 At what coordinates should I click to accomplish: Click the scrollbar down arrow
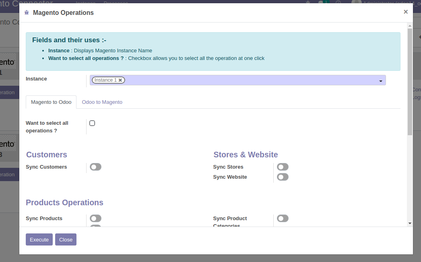click(410, 223)
